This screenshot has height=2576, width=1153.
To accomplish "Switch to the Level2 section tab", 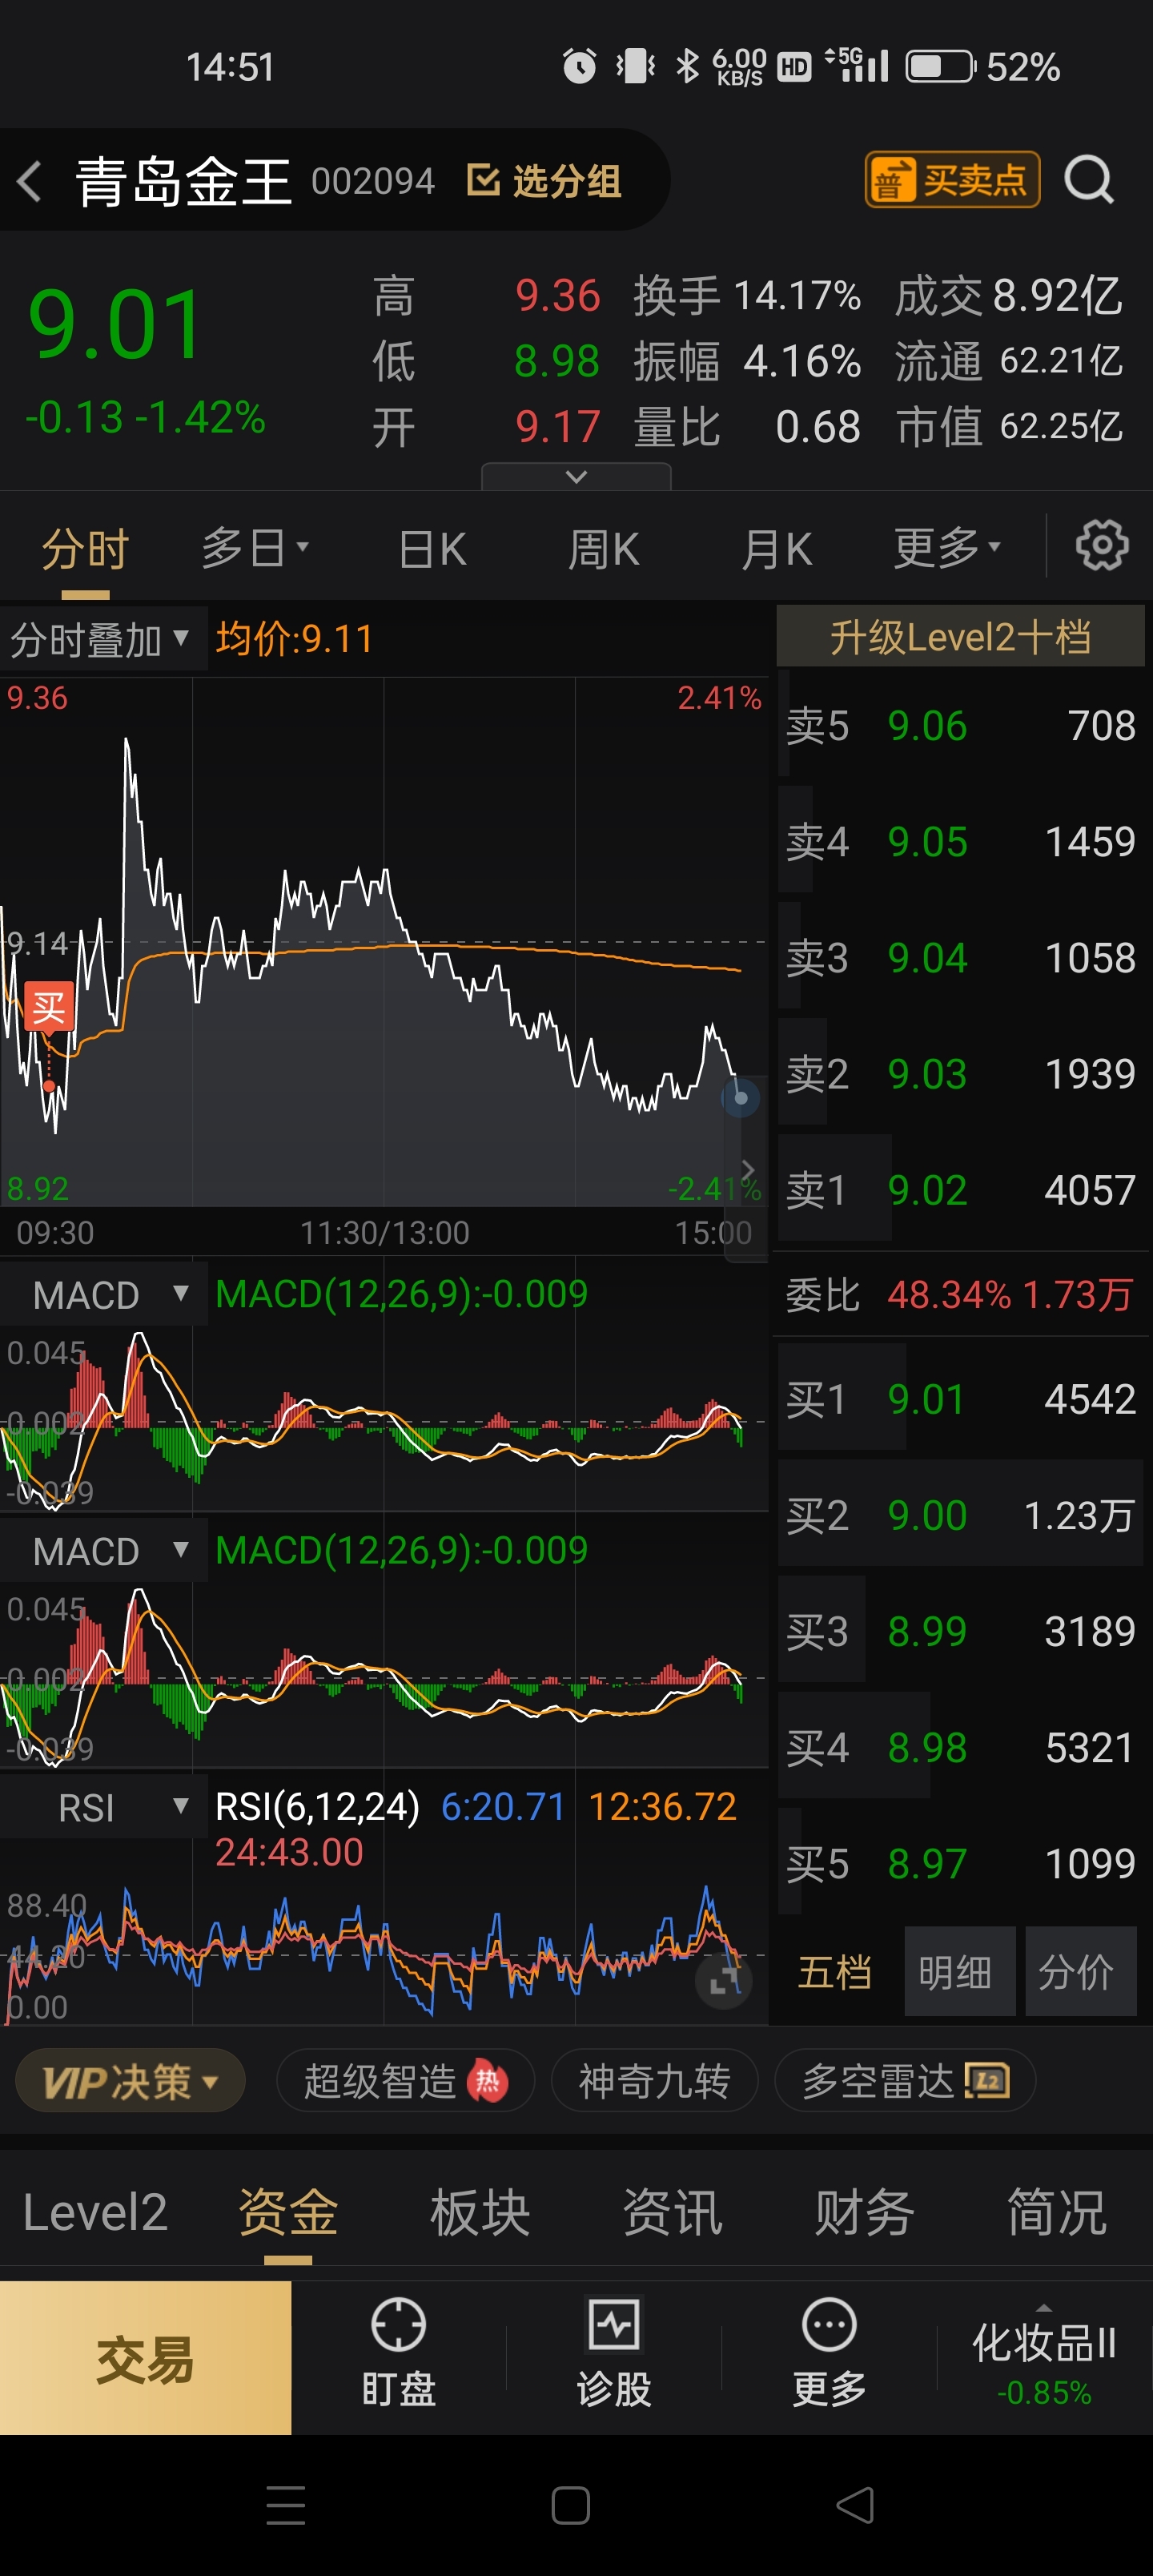I will point(95,2212).
